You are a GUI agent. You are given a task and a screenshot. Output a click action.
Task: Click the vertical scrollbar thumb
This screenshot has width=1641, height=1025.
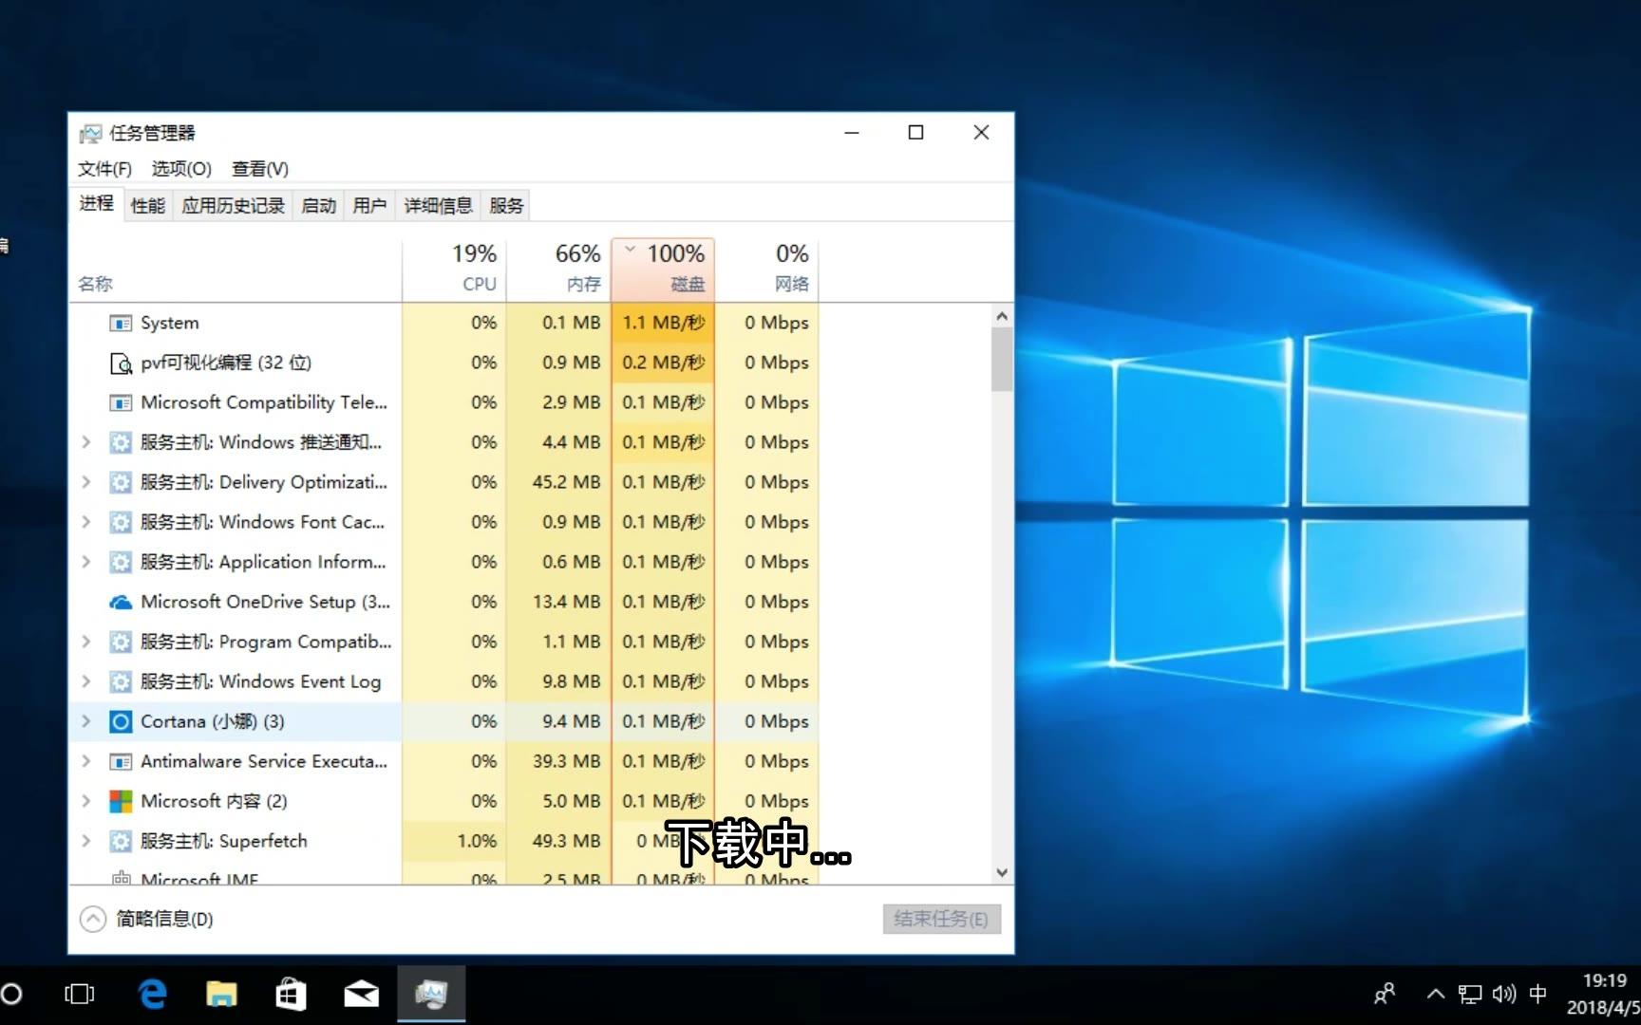point(1002,360)
